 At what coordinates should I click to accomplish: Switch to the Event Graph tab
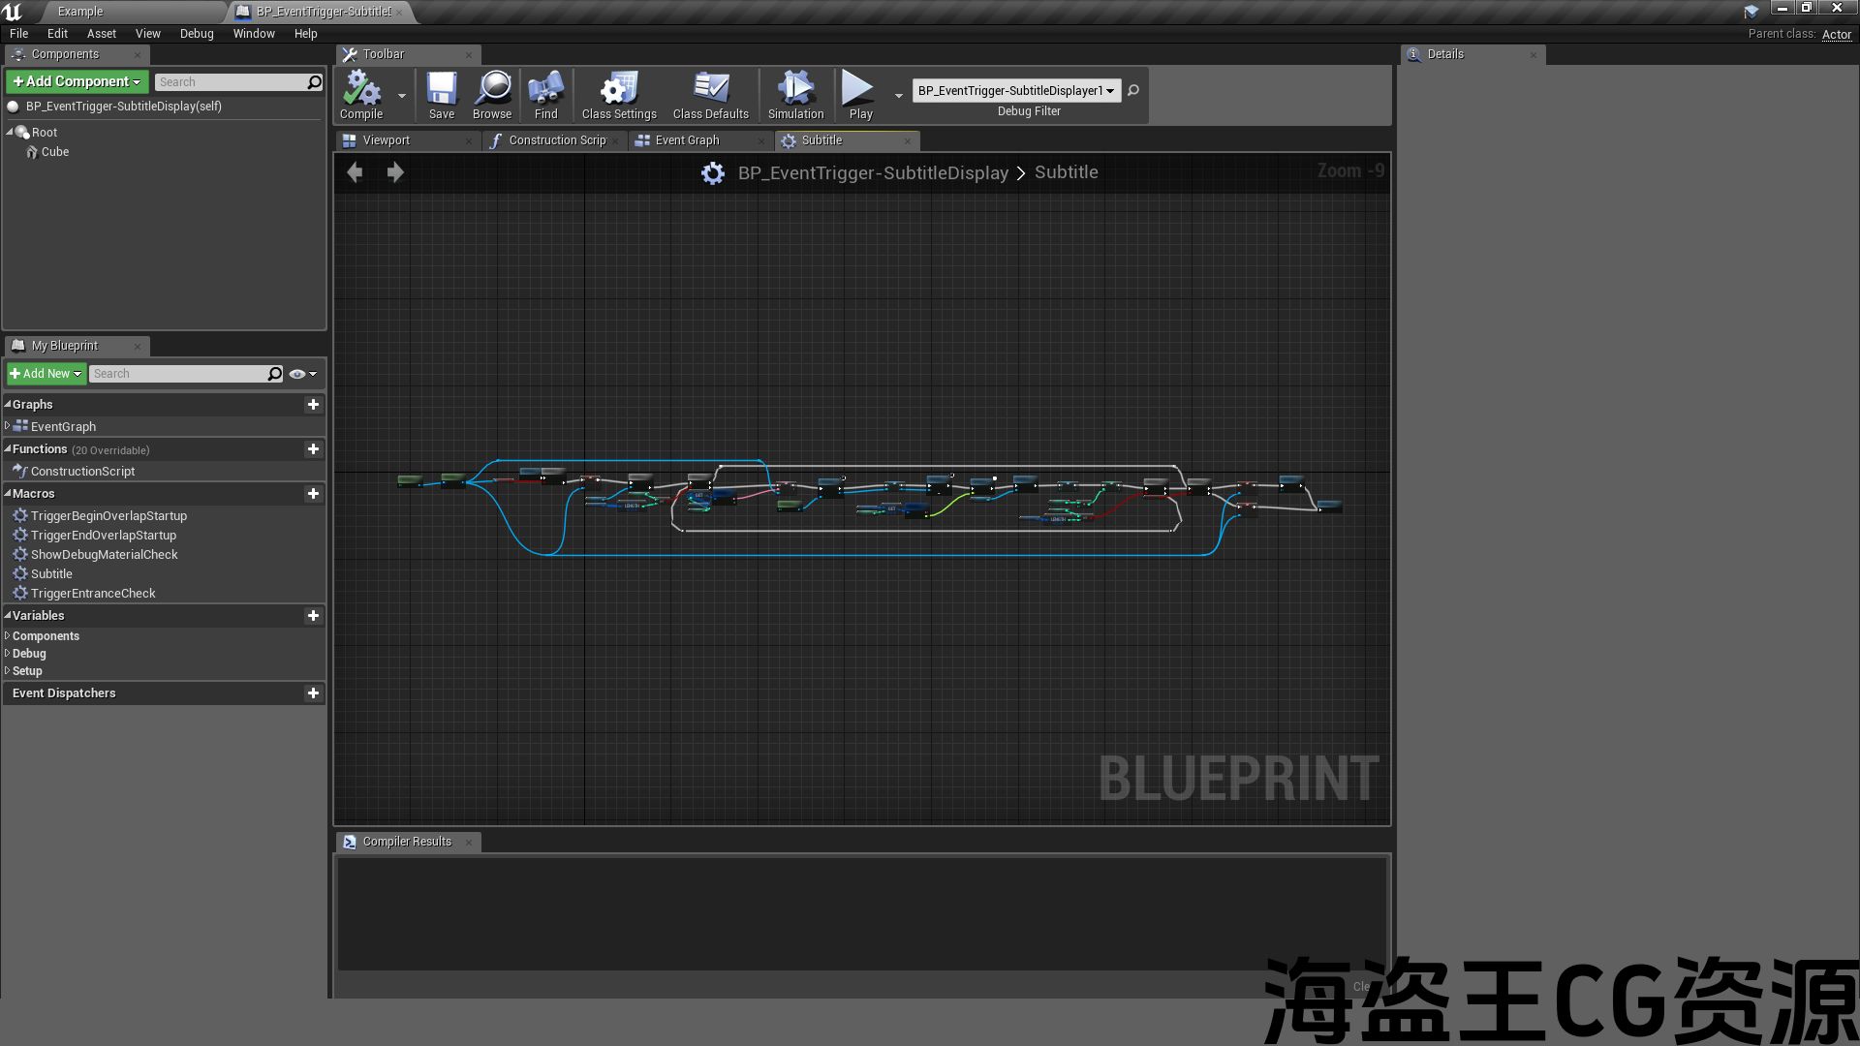coord(687,140)
